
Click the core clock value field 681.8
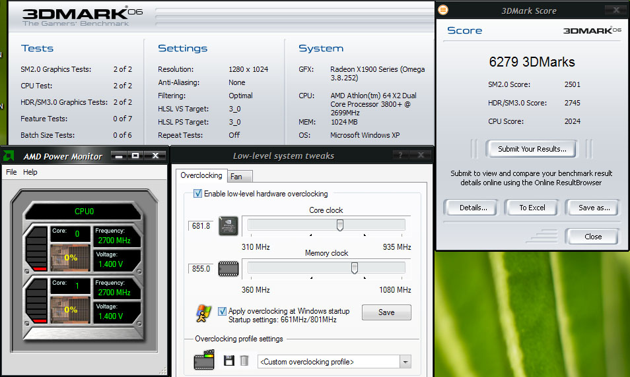[x=201, y=226]
